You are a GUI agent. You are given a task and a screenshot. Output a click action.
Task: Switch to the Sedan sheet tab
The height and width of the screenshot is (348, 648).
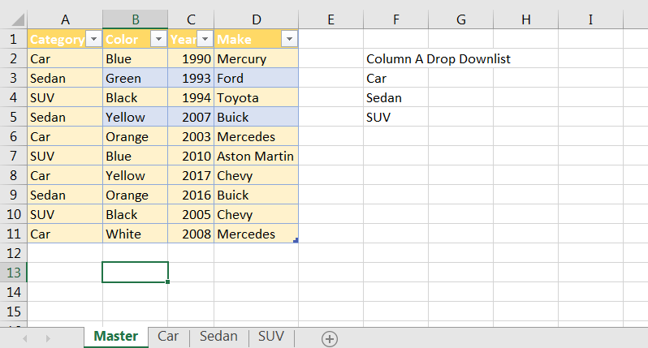click(x=218, y=336)
